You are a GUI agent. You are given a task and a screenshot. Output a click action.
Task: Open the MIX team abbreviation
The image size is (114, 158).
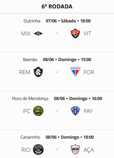point(26,34)
